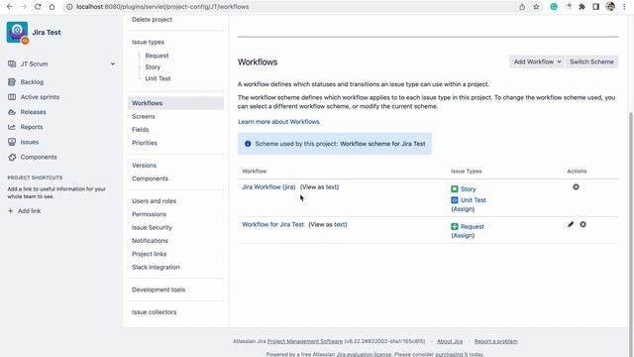
Task: Open the About Jira footer link
Action: [x=450, y=341]
